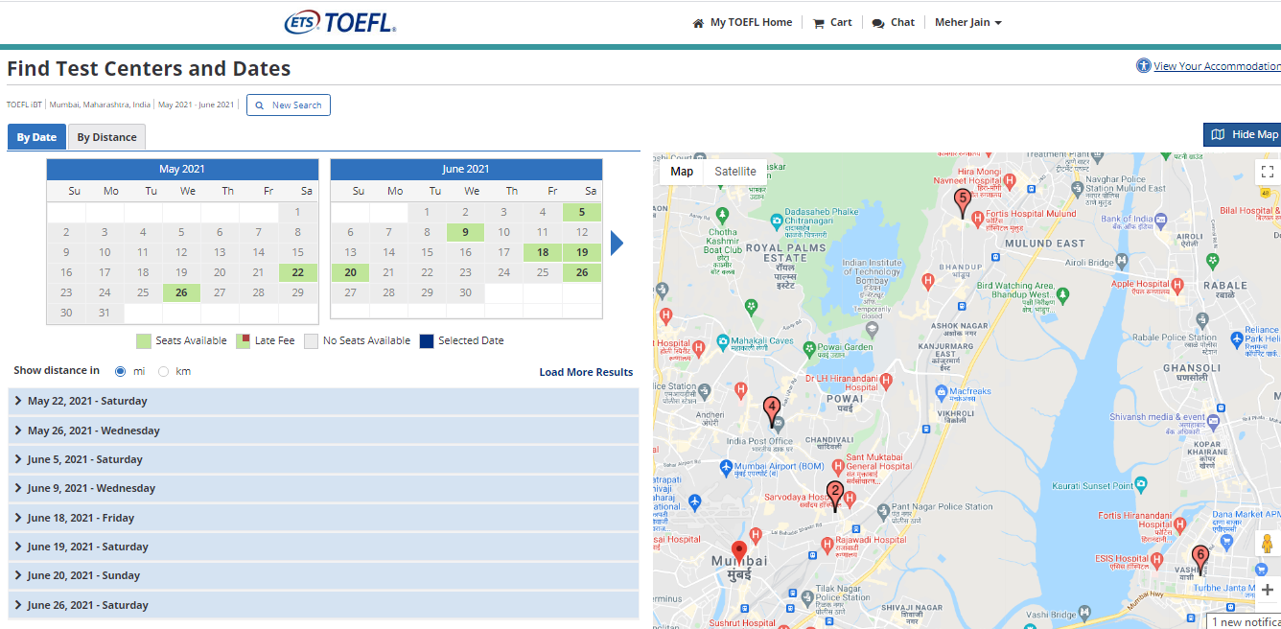Expand June 9, 2021 - Wednesday row
Screen dimensions: 1281x629
pyautogui.click(x=323, y=488)
